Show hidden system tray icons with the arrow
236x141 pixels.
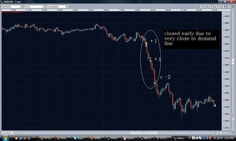pos(190,138)
